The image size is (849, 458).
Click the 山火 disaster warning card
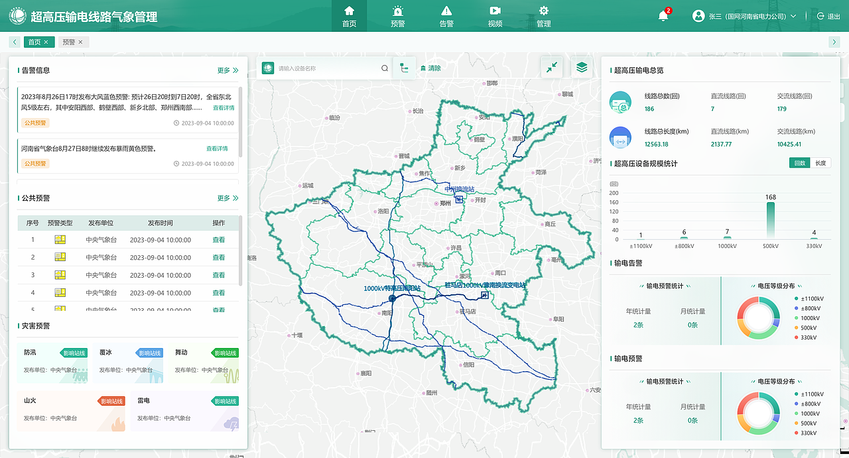click(71, 412)
